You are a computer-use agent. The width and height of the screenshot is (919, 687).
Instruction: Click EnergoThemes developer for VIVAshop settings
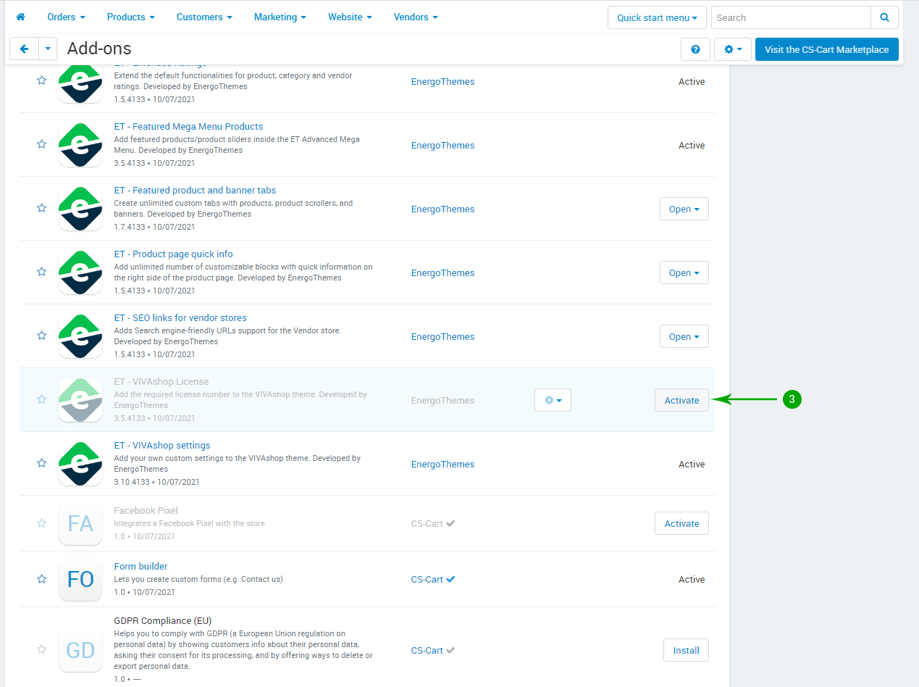442,464
